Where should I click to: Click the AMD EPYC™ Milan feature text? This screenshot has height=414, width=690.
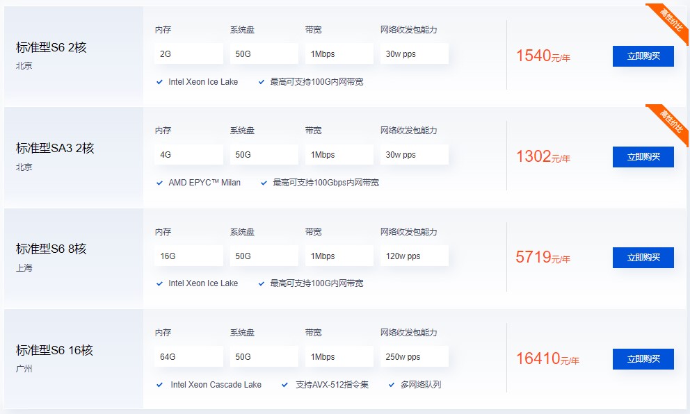pos(204,183)
